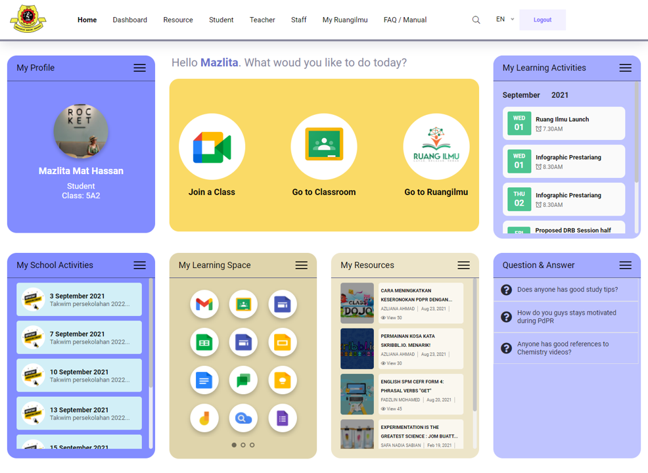Open Google Sites icon next to Classroom

(x=283, y=304)
